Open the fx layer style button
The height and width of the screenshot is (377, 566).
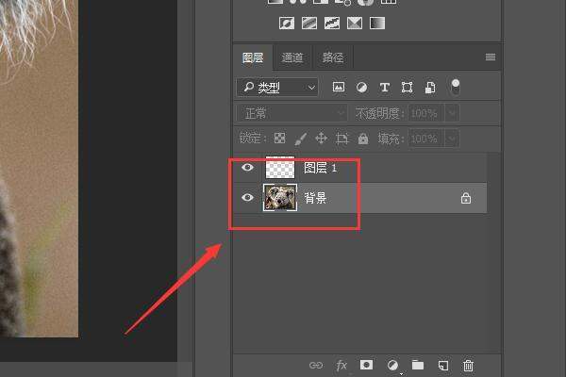(341, 365)
